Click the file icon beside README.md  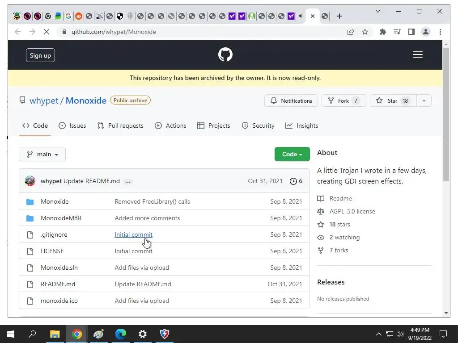coord(30,284)
